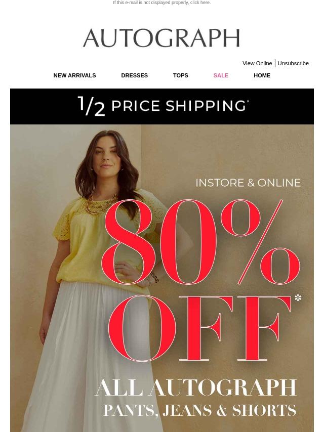Viewport: 324px width, 432px height.
Task: Click the red 80% text
Action: [200, 242]
